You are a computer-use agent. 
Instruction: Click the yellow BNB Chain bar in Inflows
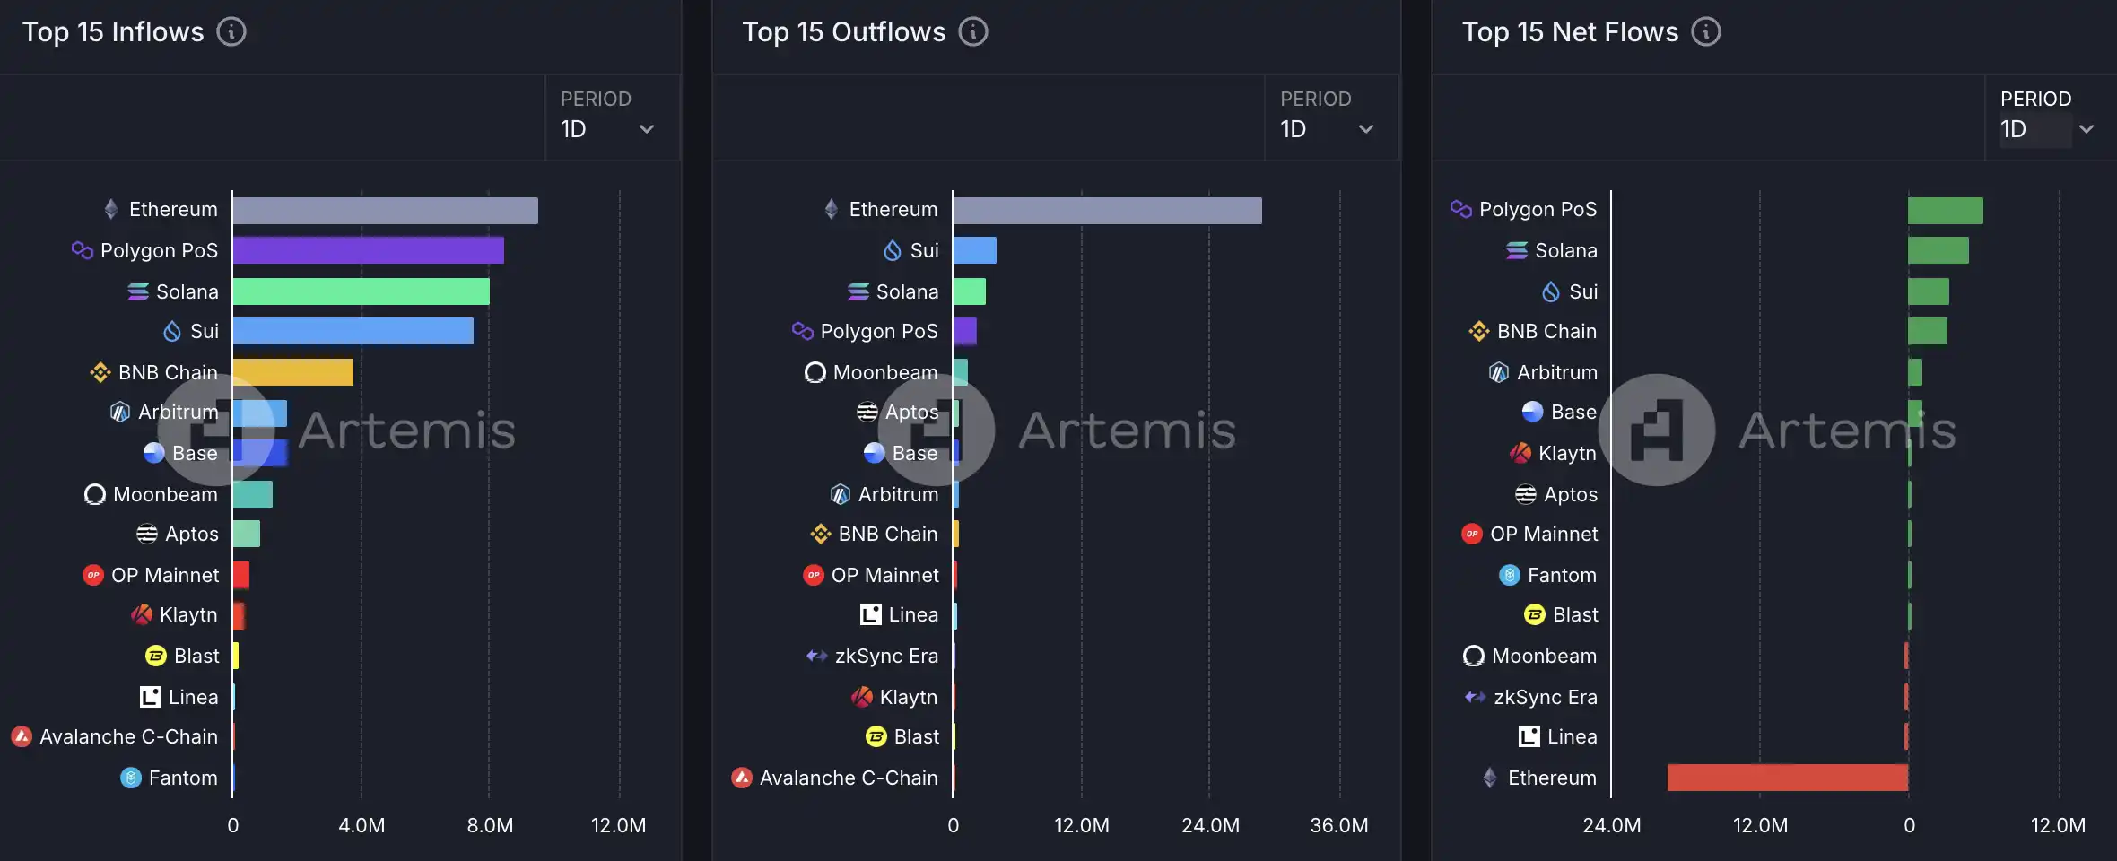(x=292, y=372)
